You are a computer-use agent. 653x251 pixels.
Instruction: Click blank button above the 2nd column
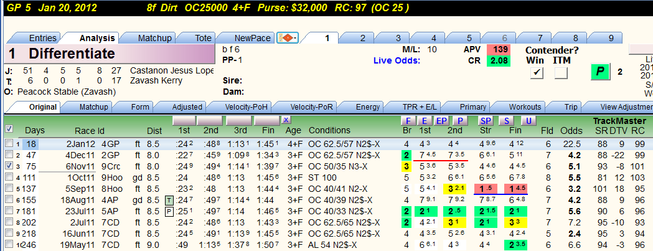[210, 121]
